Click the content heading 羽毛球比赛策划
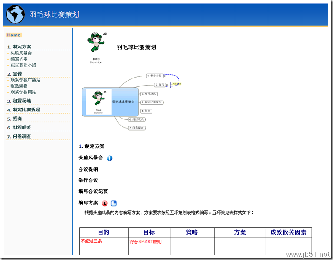This screenshot has height=260, width=333. 136,47
